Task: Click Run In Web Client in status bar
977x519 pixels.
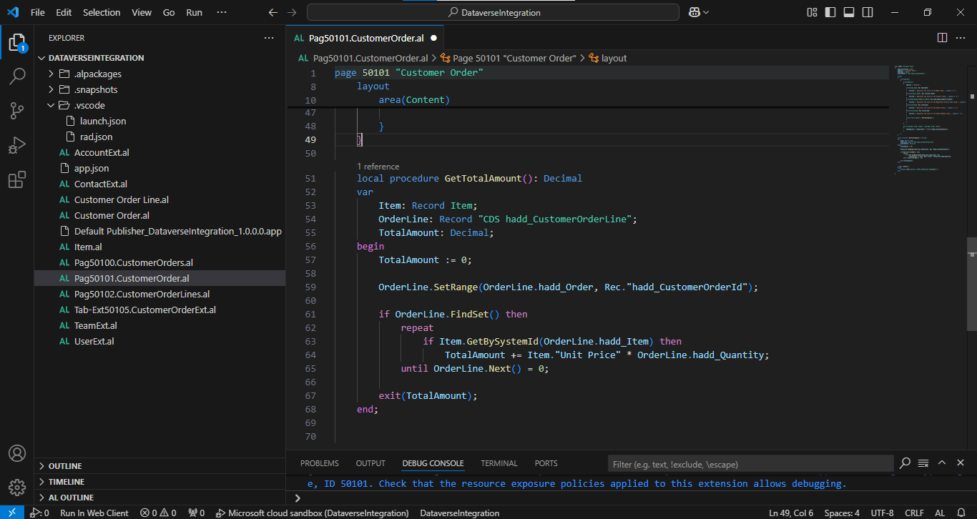Action: [94, 513]
